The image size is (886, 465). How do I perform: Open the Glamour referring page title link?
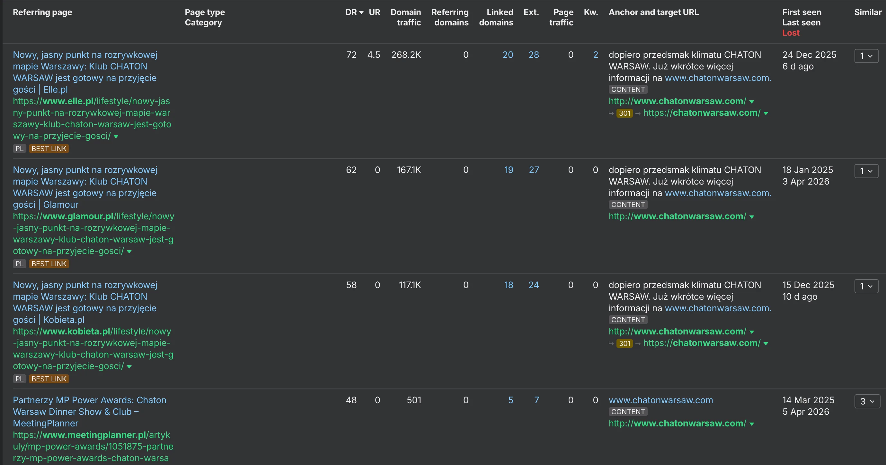85,187
